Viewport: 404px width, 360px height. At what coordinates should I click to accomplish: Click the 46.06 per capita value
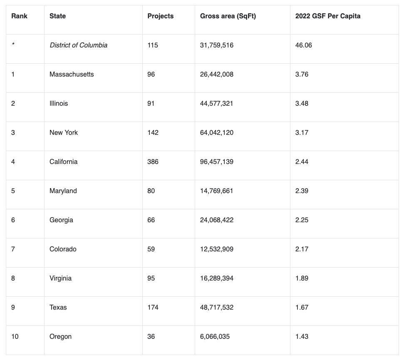coord(303,45)
